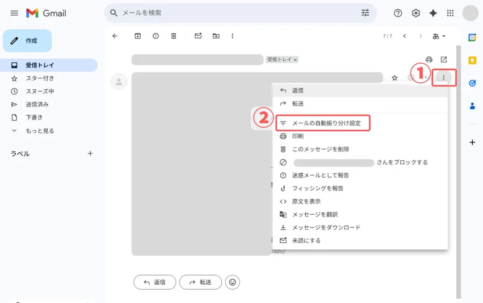The height and width of the screenshot is (303, 483).
Task: Select 印刷 menu item
Action: tap(360, 136)
